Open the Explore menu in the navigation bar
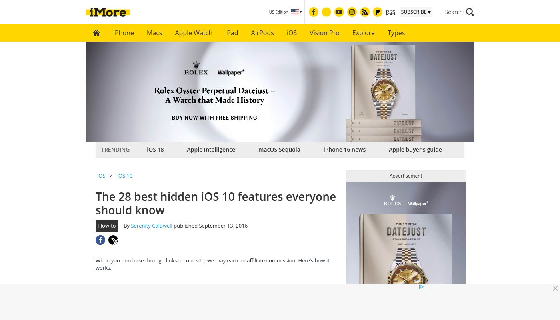The height and width of the screenshot is (320, 560). pyautogui.click(x=364, y=33)
